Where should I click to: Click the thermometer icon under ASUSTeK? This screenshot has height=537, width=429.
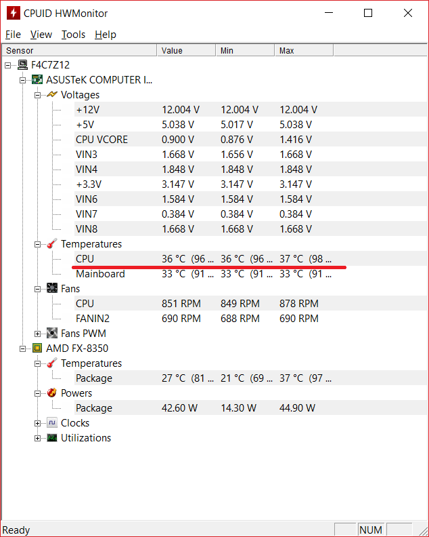52,244
